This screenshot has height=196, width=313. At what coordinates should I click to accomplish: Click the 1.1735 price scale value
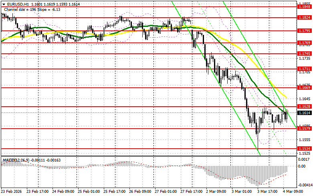click(305, 58)
